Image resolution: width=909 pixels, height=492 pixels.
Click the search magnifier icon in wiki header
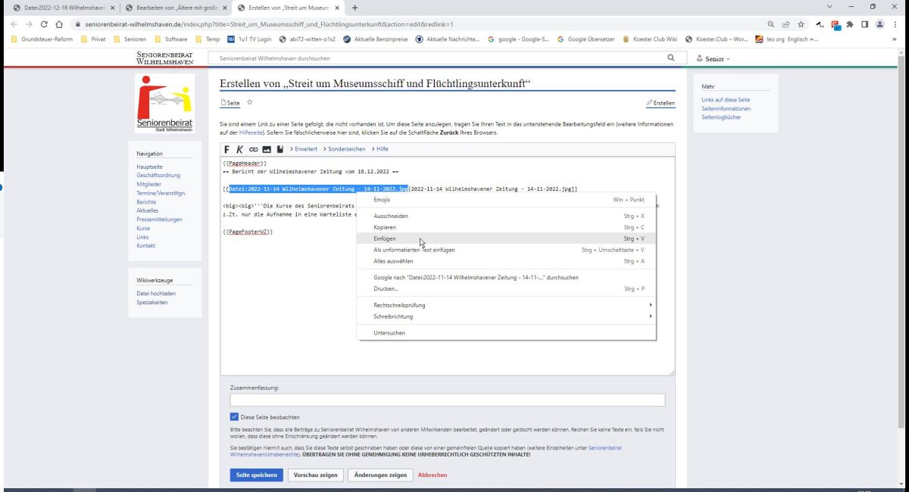[x=670, y=58]
